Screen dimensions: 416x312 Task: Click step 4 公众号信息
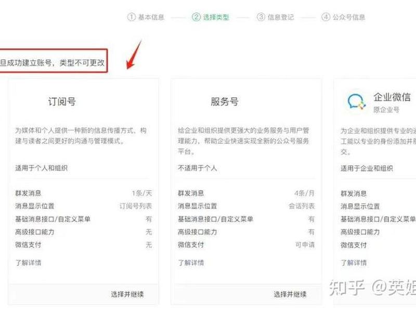coord(343,17)
